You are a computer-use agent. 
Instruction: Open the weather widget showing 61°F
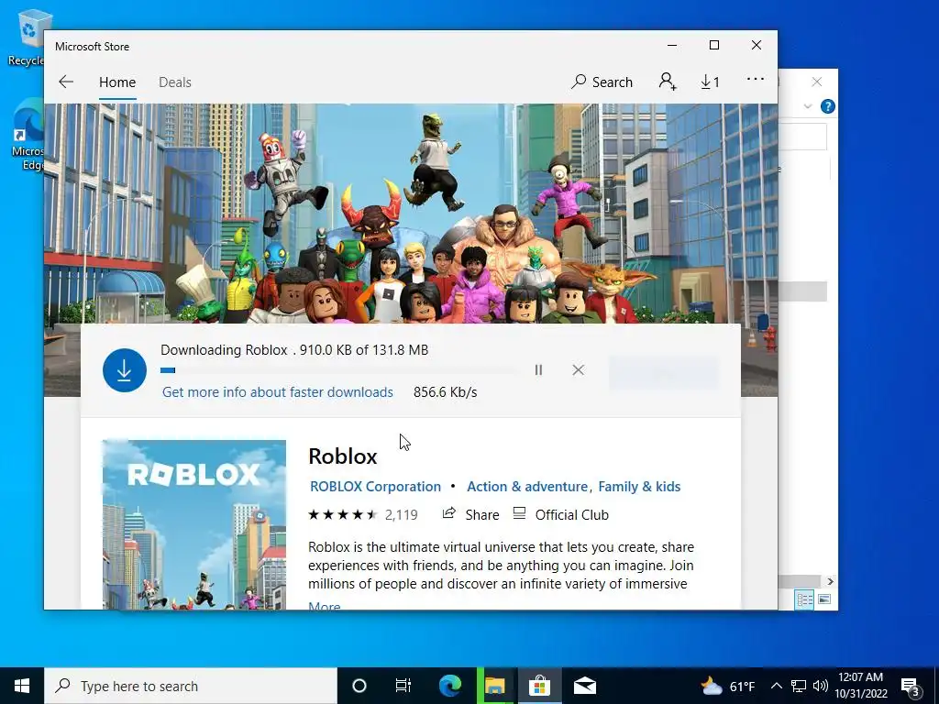[727, 686]
